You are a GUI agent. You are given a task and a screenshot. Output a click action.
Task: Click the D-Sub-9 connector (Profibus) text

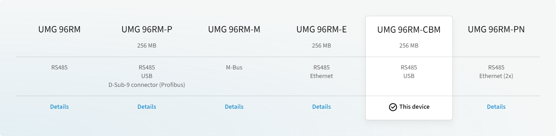pos(147,85)
